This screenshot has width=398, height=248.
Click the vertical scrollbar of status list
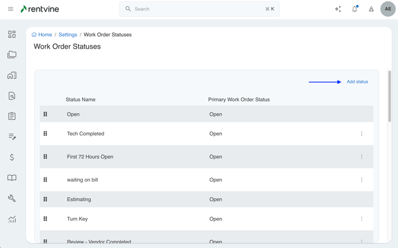389,97
